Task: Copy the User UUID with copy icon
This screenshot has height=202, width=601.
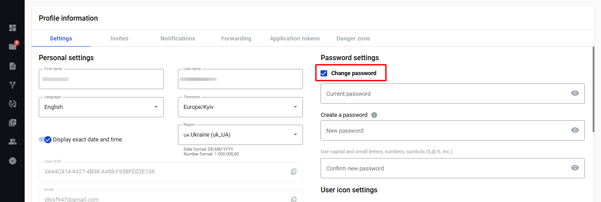Action: (x=294, y=172)
